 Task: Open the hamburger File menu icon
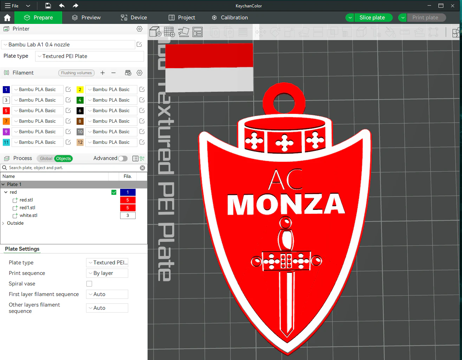[x=7, y=6]
